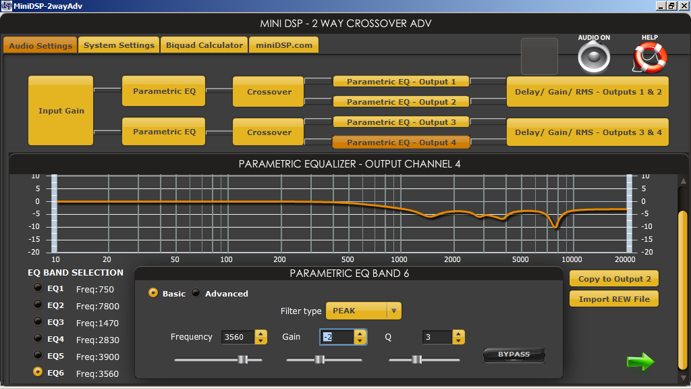This screenshot has height=389, width=691.
Task: Click the green next arrow
Action: 640,362
